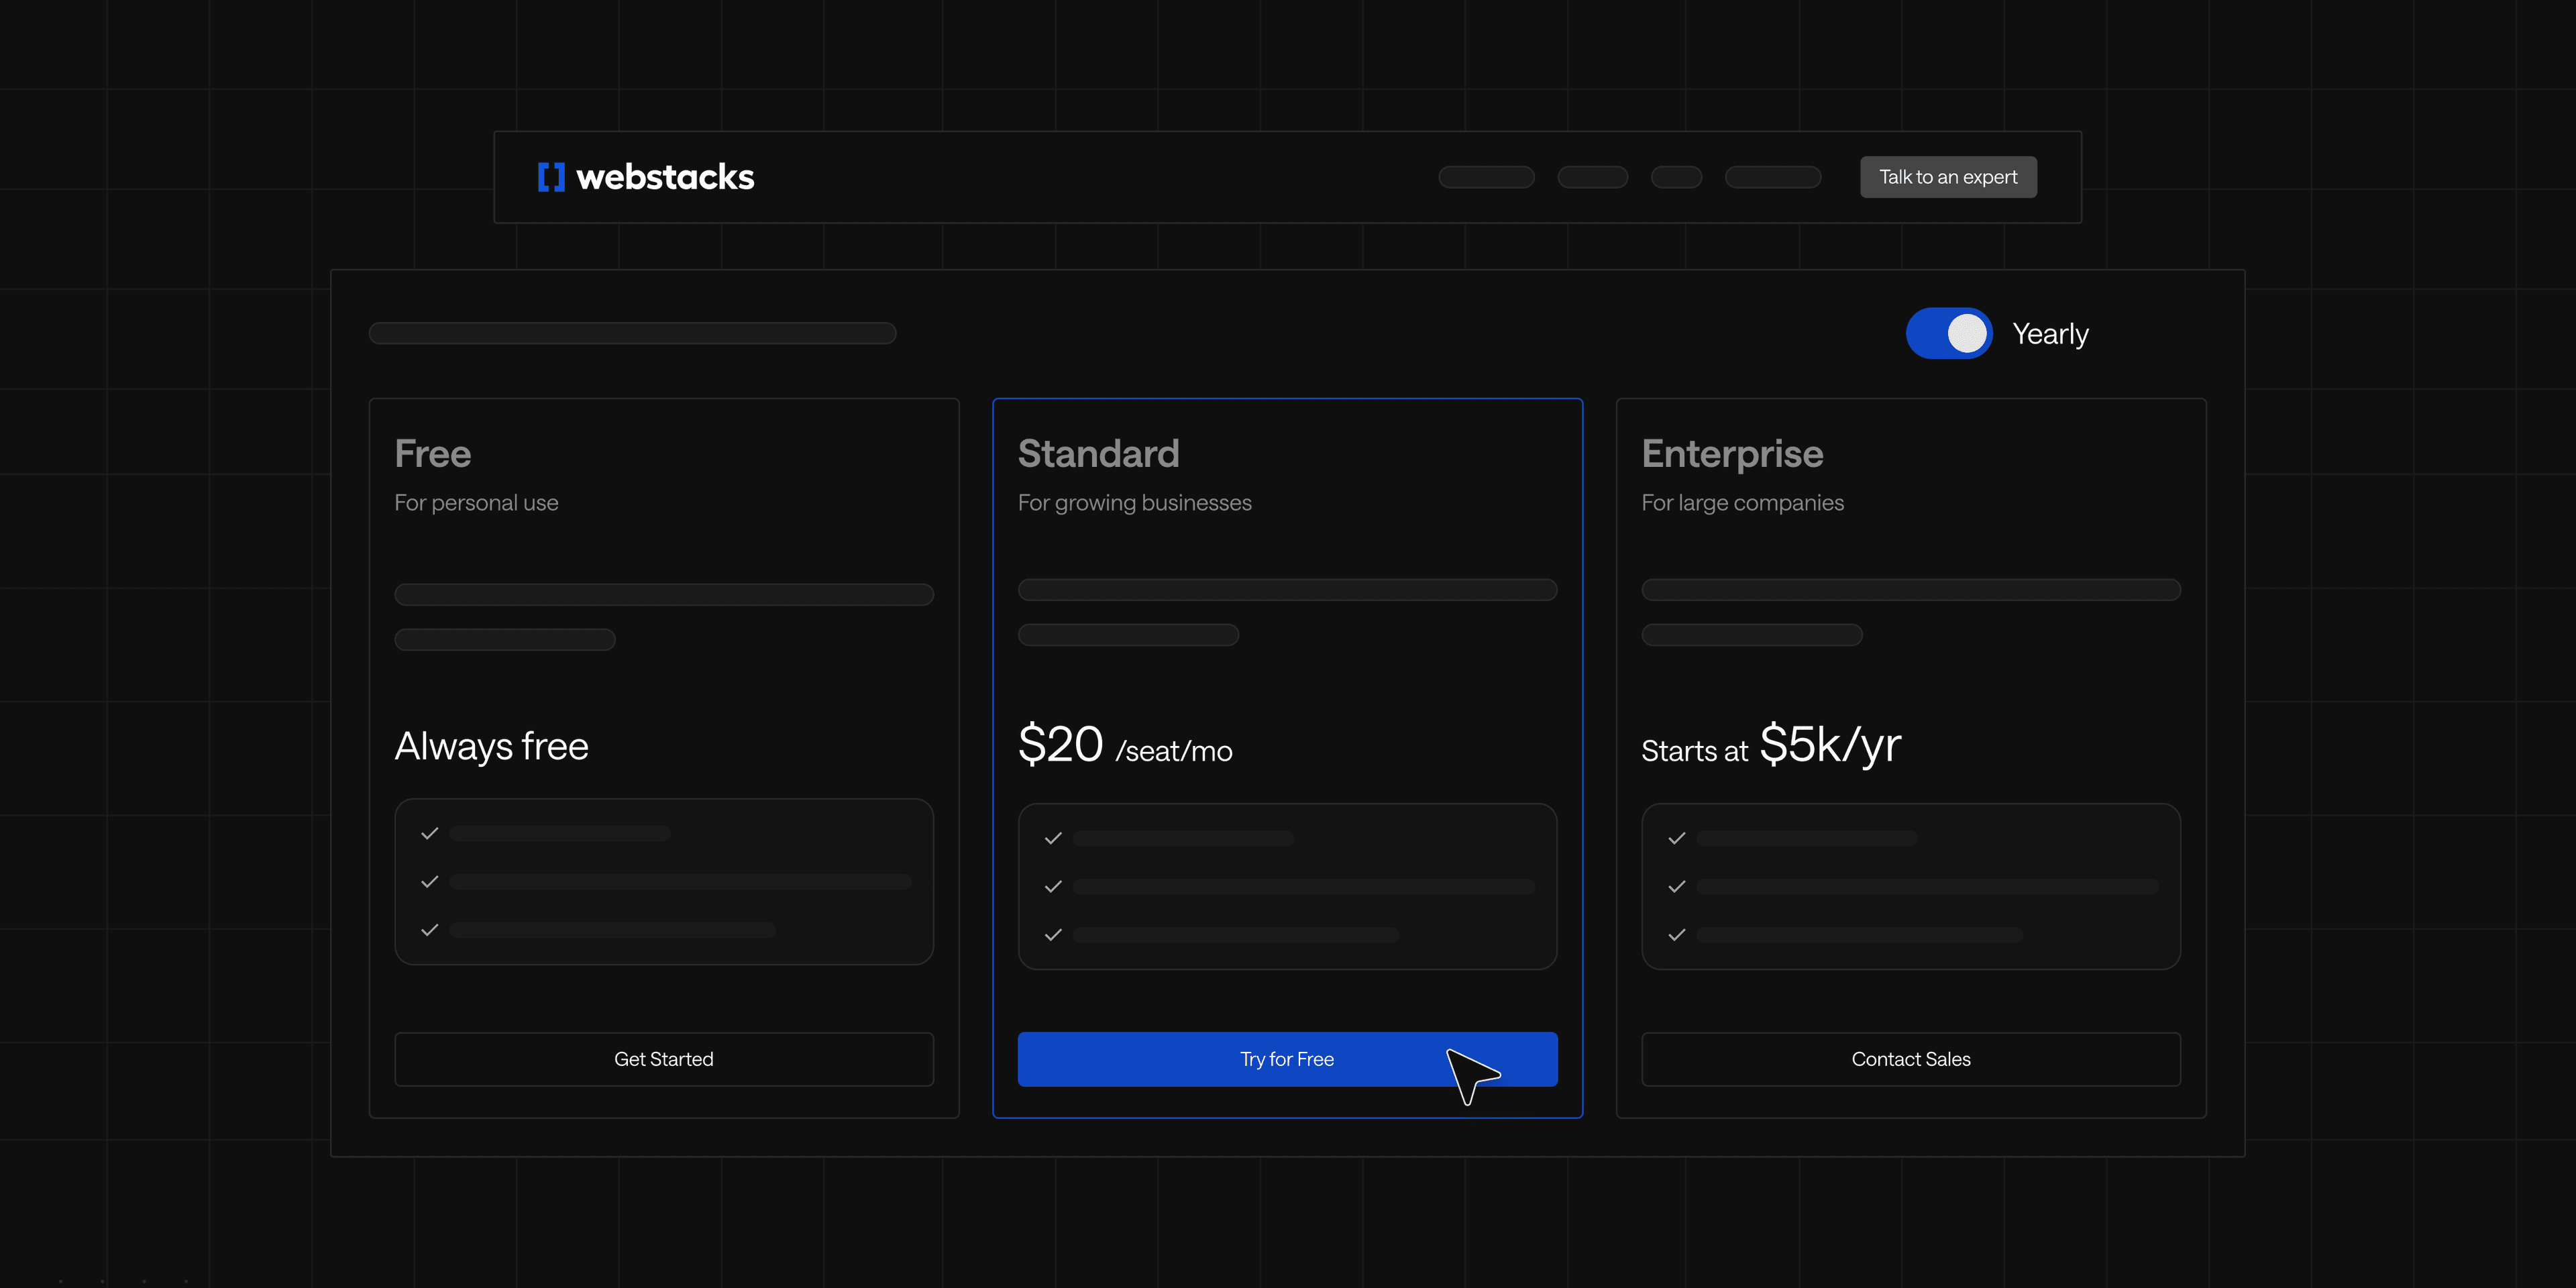Click the $20 price in the Standard plan
This screenshot has width=2576, height=1288.
click(x=1061, y=745)
